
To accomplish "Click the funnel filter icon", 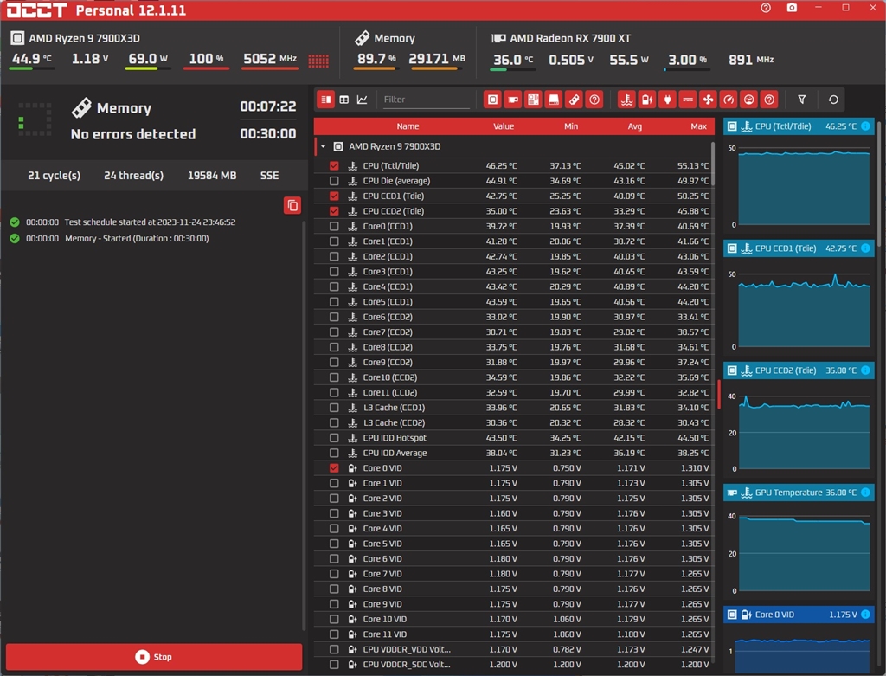I will tap(802, 100).
